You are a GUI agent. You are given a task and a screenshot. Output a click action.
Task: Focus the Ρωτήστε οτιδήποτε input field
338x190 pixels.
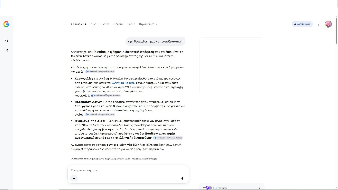[x=128, y=170]
